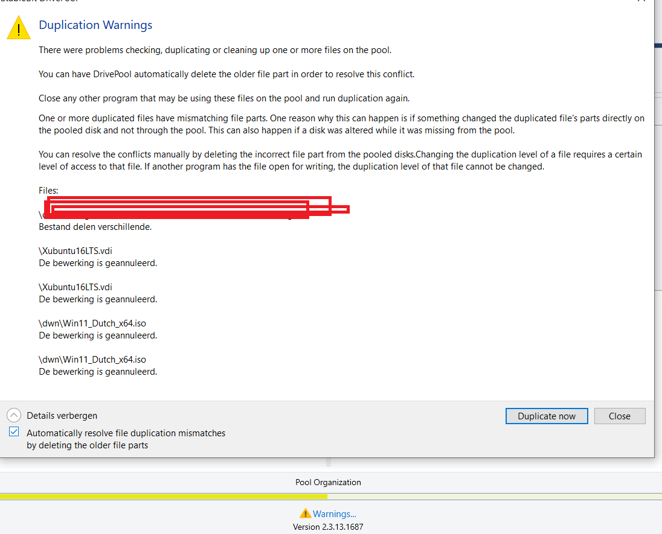Select the second \dwn\Win11_Dutch_x64.iso entry
Image resolution: width=662 pixels, height=534 pixels.
coord(92,360)
